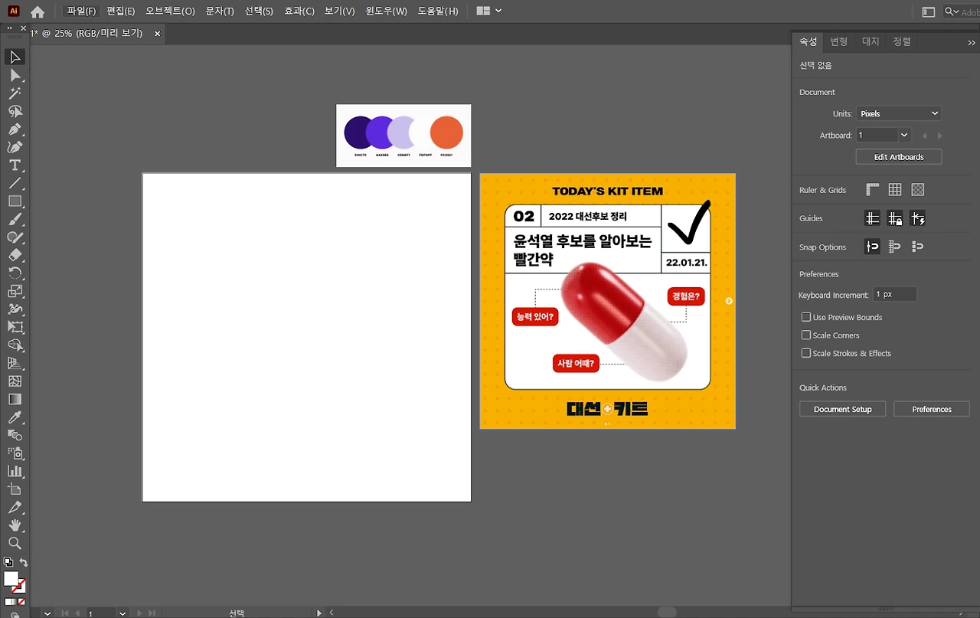Toggle the grid display icon

(x=895, y=190)
